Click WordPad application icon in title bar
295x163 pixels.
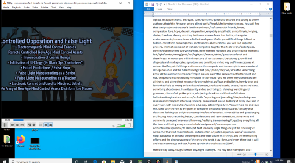[147, 4]
